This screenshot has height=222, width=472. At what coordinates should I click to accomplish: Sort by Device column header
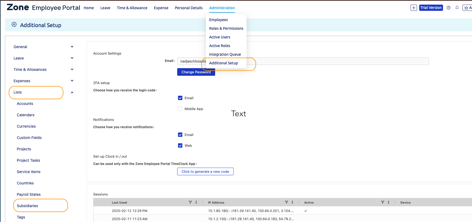pyautogui.click(x=405, y=203)
